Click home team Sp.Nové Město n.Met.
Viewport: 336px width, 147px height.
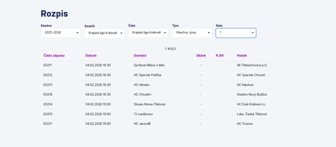point(150,65)
